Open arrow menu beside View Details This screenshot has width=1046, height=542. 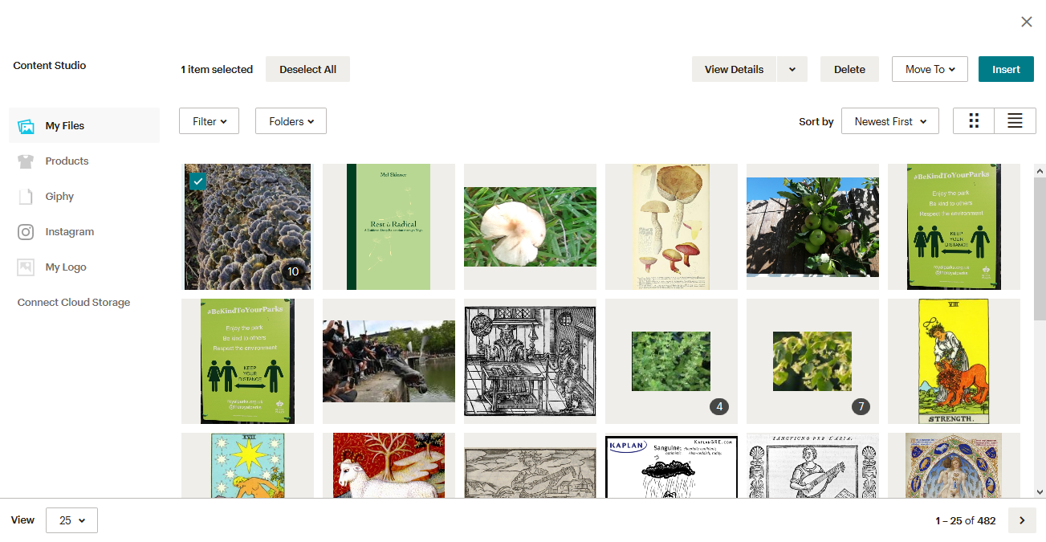(x=792, y=70)
